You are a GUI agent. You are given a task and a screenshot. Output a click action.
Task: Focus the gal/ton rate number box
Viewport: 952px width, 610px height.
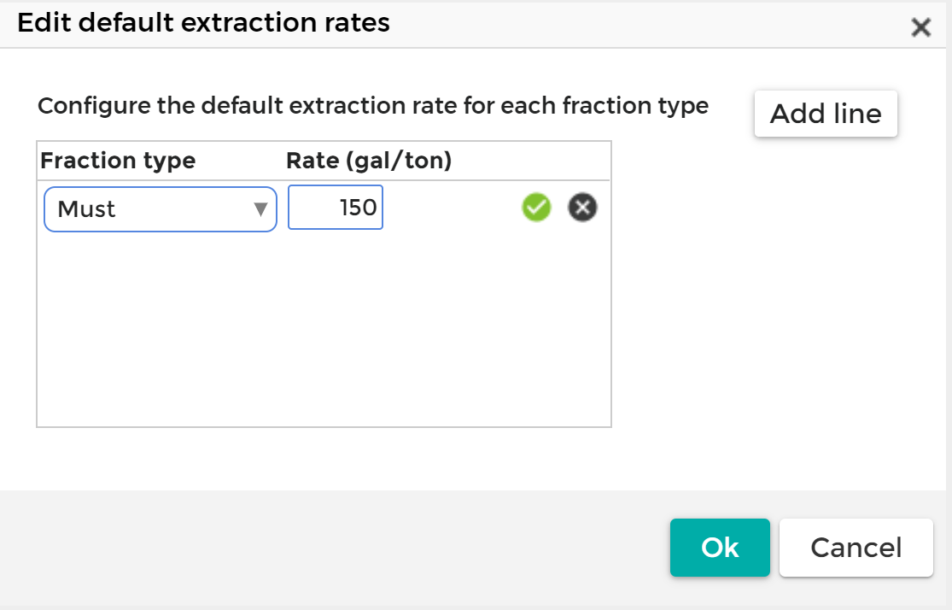click(336, 208)
